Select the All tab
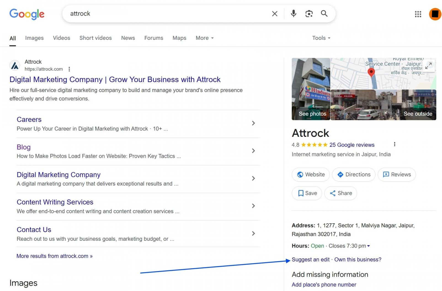 [x=13, y=38]
